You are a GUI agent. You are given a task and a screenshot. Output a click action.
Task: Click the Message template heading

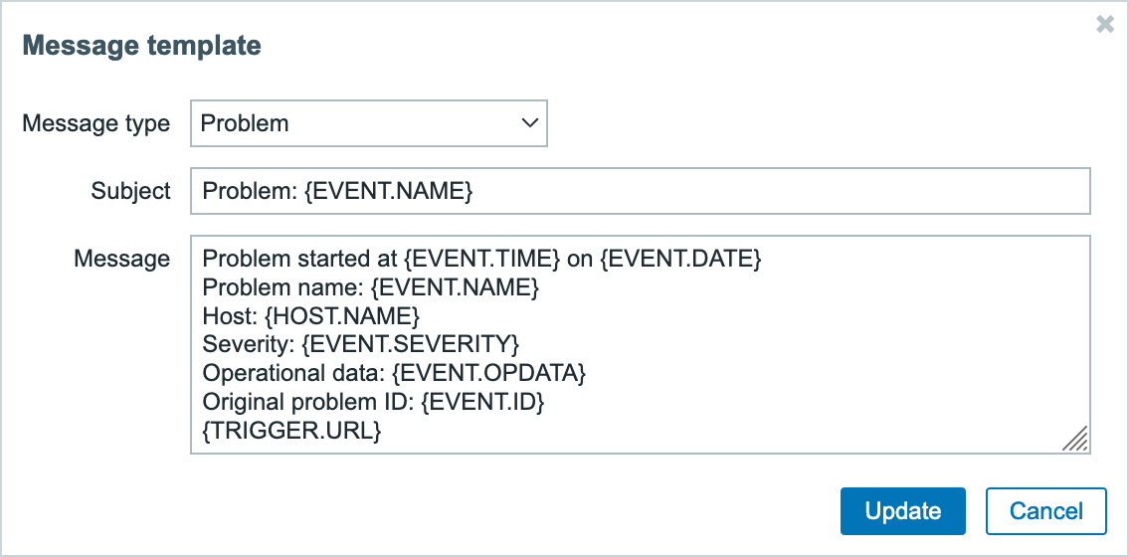pos(141,45)
